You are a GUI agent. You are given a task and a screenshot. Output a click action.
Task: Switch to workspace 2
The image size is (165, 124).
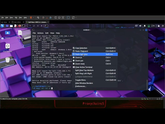click(x=34, y=26)
